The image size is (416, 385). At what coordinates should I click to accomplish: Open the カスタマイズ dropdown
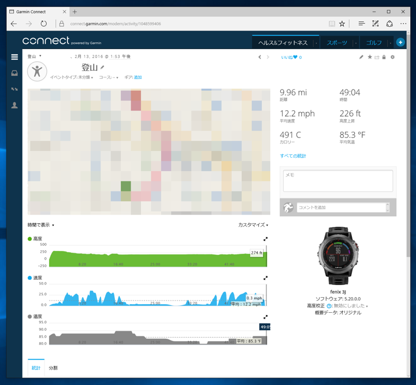click(x=253, y=225)
